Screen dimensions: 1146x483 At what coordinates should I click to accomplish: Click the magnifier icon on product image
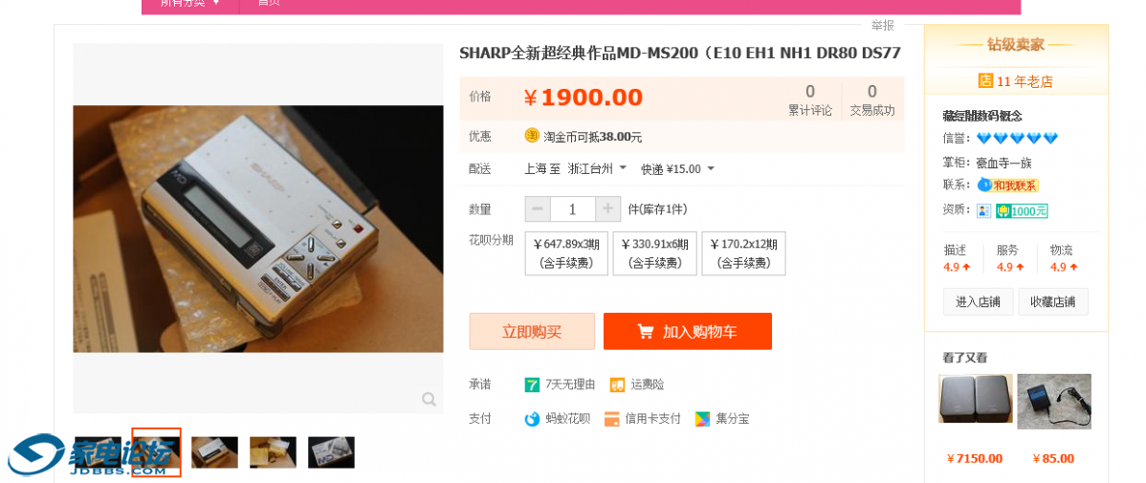(429, 399)
